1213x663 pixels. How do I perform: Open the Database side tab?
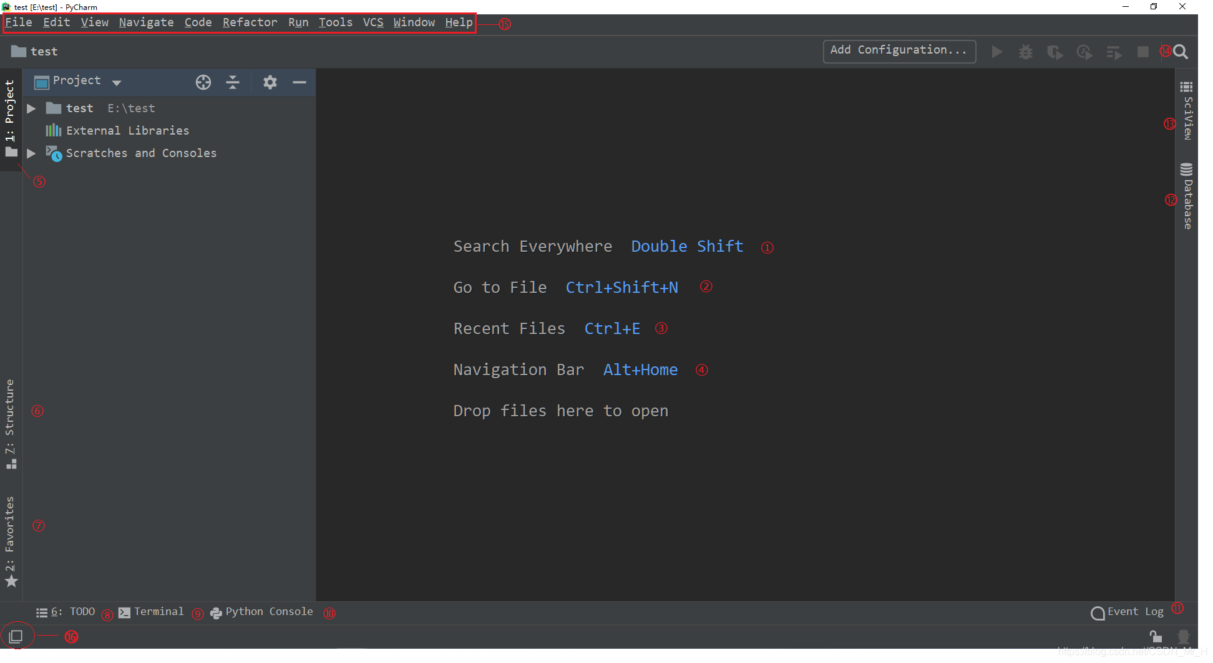click(x=1187, y=196)
